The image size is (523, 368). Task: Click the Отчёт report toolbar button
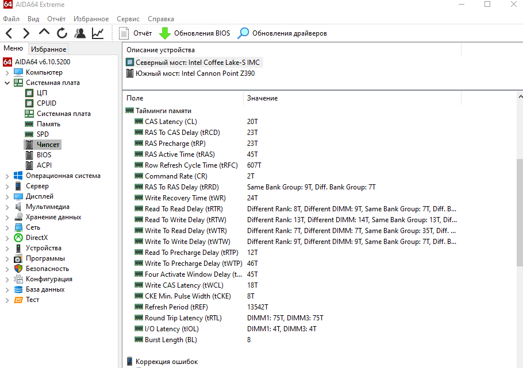136,33
